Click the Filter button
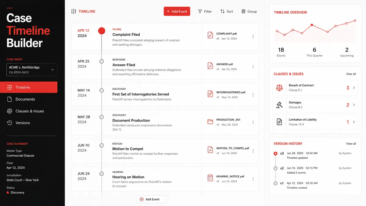This screenshot has width=366, height=206. point(205,11)
